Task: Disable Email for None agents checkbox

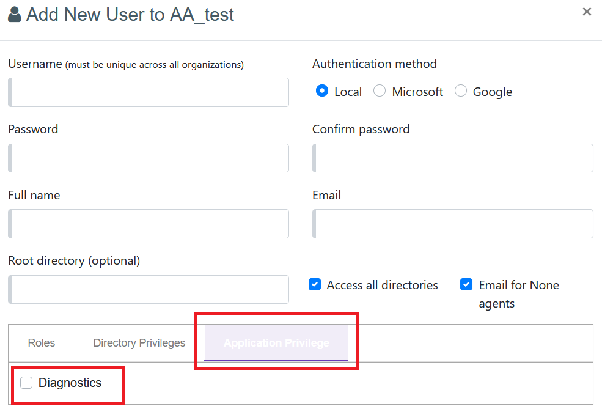Action: pyautogui.click(x=466, y=285)
